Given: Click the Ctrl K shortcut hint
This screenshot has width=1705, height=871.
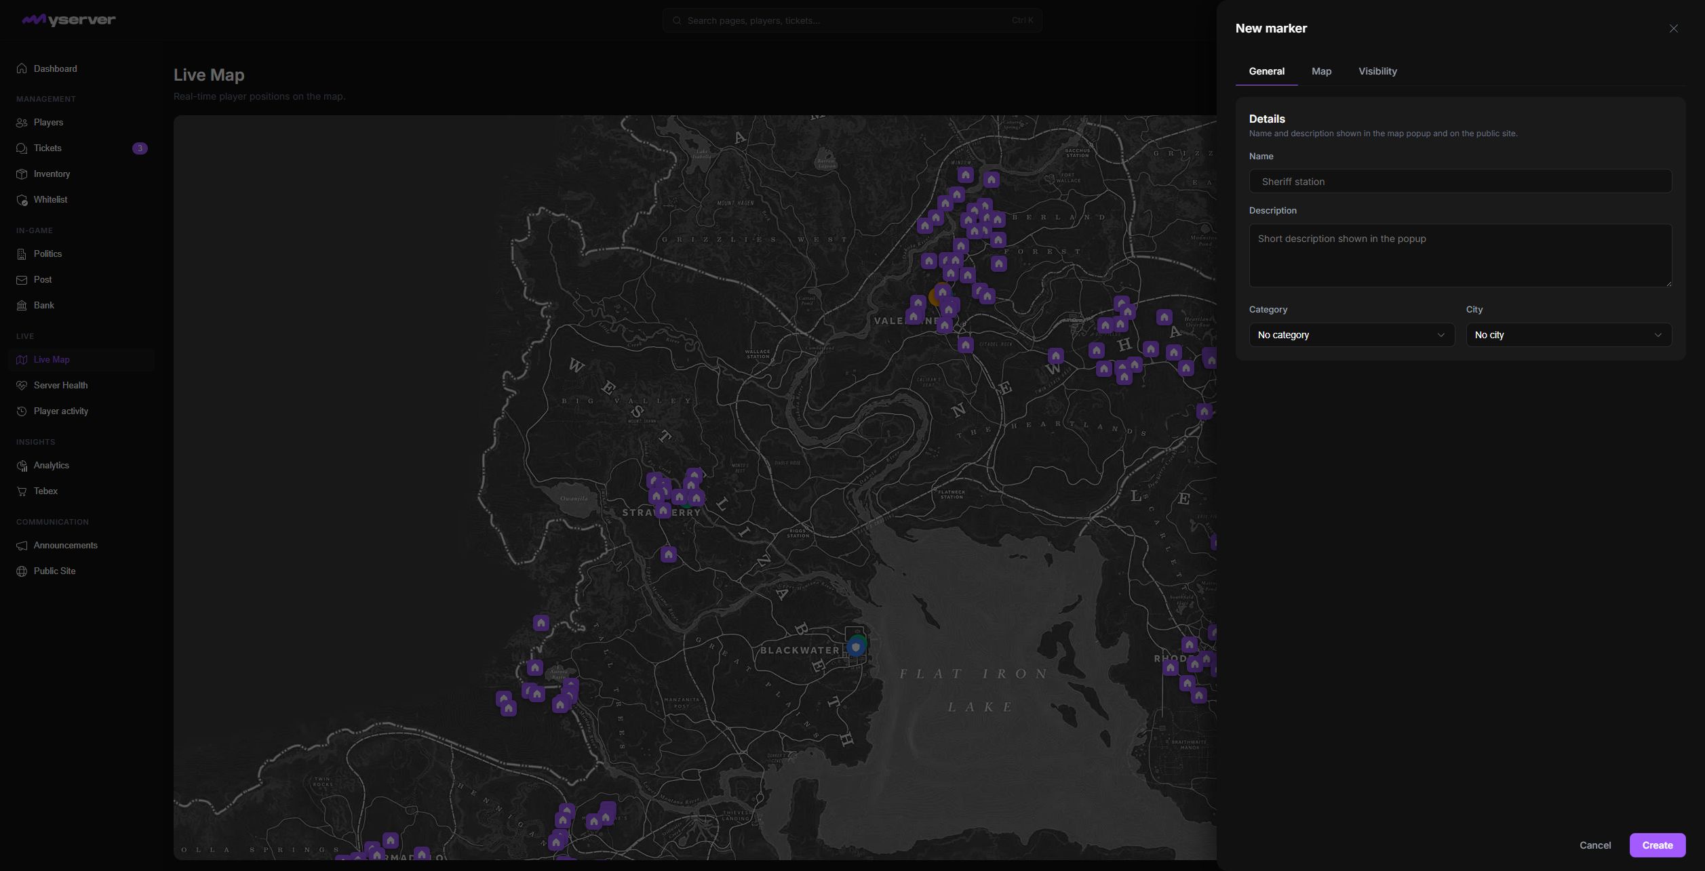Looking at the screenshot, I should (x=1023, y=20).
